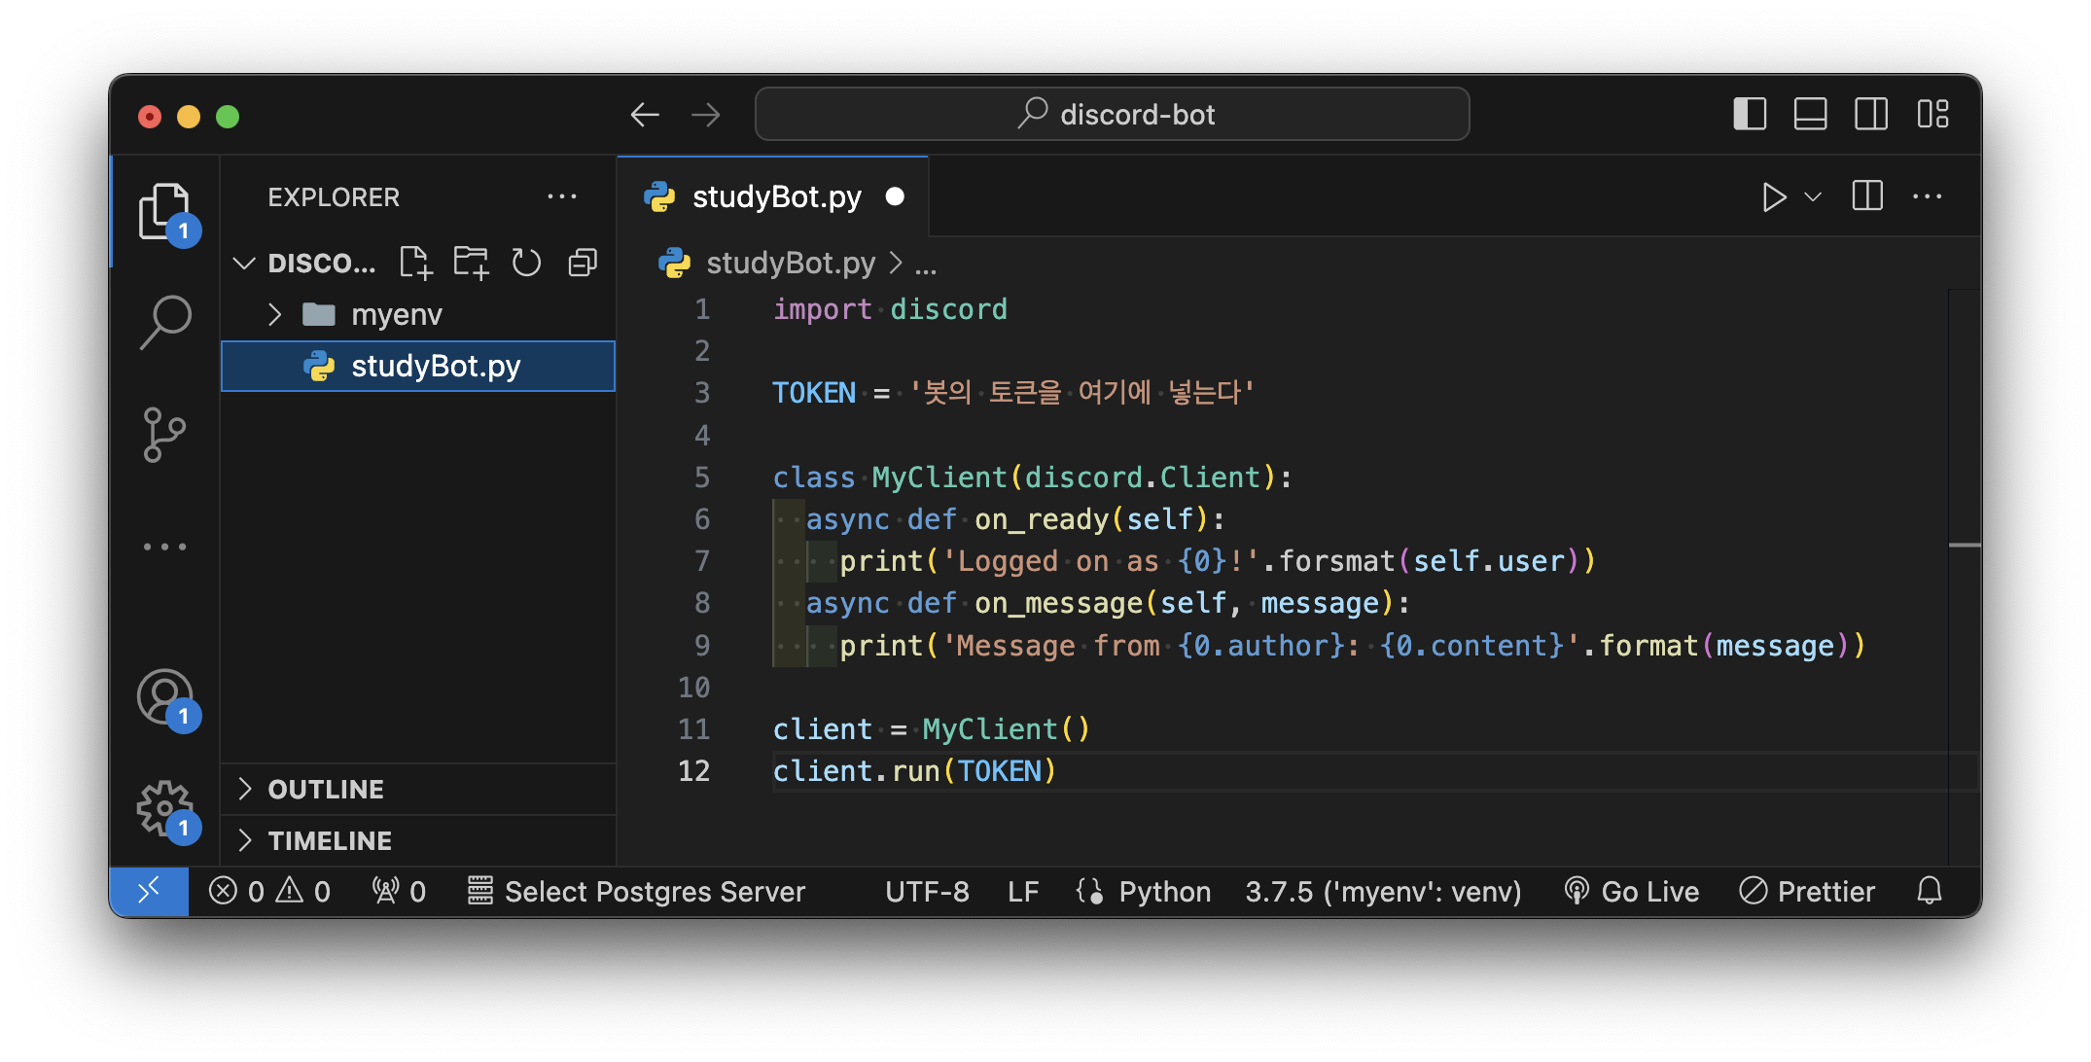Click line number 1 in the gutter
The width and height of the screenshot is (2091, 1062).
click(x=702, y=309)
